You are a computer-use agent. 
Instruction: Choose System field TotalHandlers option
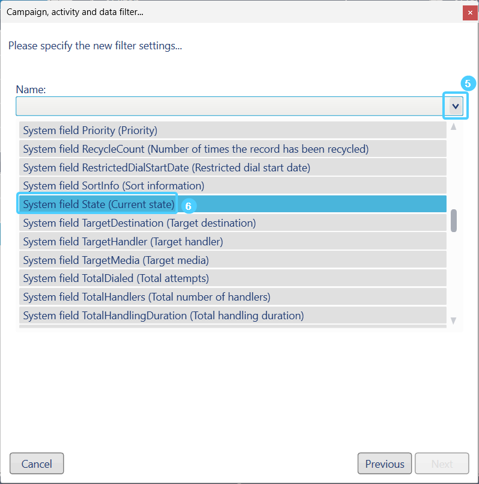147,297
